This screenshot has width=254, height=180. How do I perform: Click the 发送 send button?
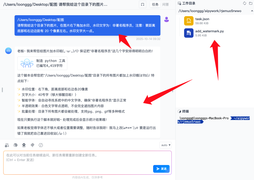coord(161,169)
